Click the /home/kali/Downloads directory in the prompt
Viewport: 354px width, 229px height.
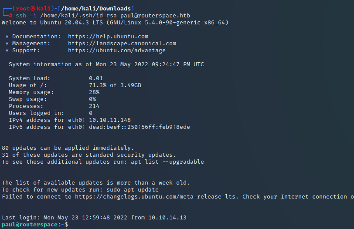point(96,9)
